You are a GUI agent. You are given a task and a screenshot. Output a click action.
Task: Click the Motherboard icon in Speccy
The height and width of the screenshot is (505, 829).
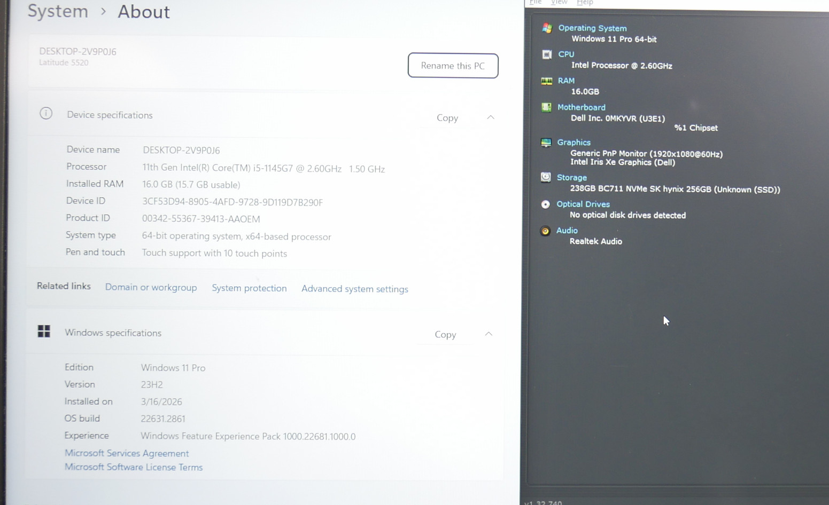point(546,107)
